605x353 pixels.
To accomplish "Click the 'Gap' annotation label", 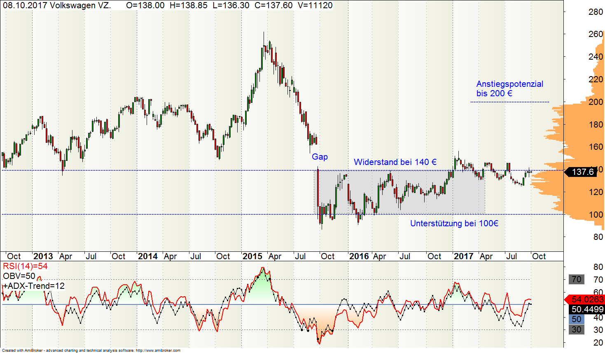I will [320, 157].
